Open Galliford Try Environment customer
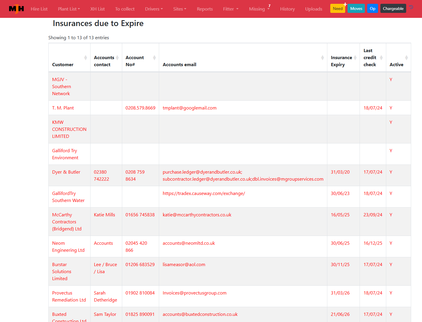This screenshot has width=422, height=322. click(x=65, y=154)
